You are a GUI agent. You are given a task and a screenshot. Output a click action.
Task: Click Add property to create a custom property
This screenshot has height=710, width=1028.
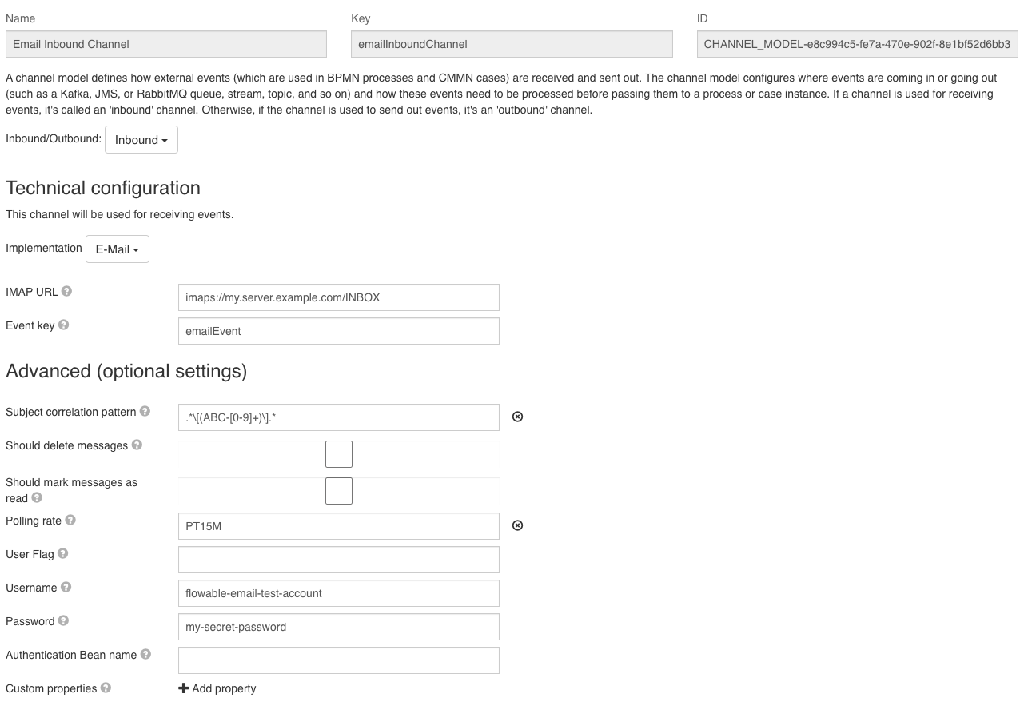(217, 688)
